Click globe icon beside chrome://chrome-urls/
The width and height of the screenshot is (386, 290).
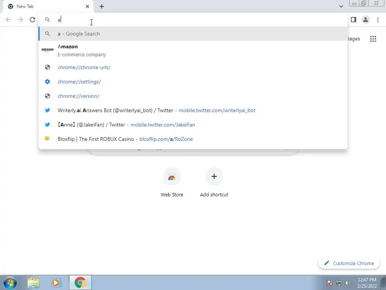(x=47, y=67)
